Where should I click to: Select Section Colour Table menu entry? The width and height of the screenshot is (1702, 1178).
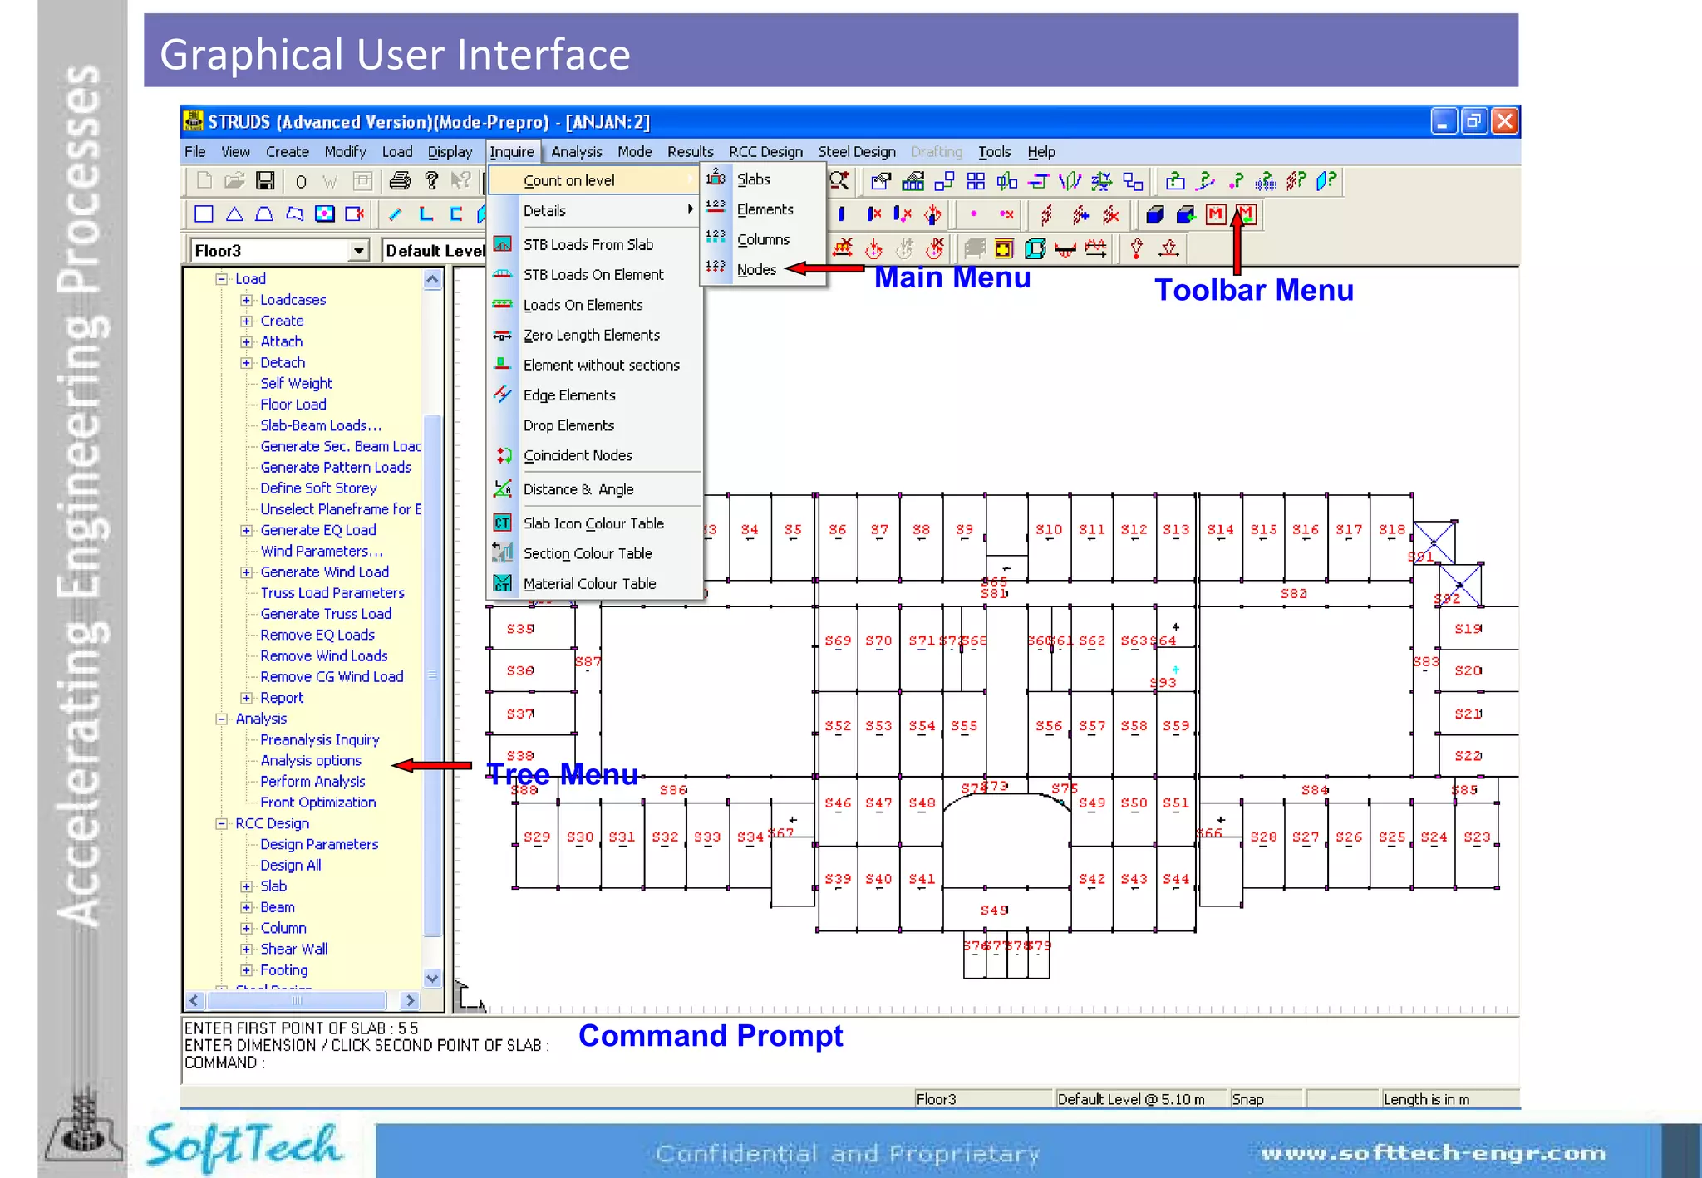pos(595,553)
